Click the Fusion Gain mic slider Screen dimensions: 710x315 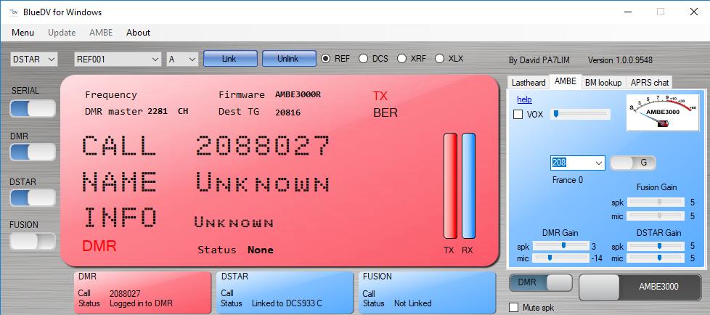(656, 216)
